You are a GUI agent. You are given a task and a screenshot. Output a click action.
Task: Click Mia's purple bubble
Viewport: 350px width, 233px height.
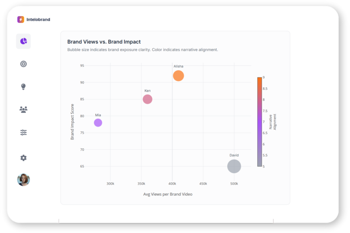coord(98,122)
